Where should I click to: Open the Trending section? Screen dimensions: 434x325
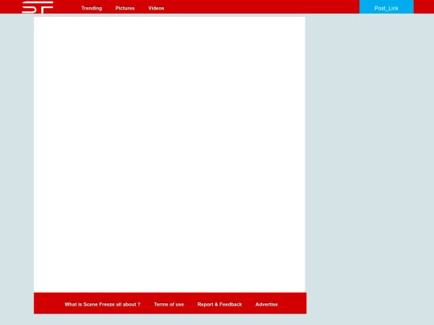click(x=92, y=8)
